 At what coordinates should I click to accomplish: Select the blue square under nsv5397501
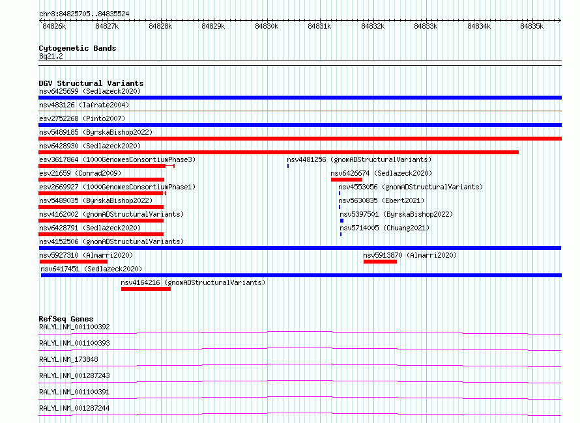tap(341, 221)
